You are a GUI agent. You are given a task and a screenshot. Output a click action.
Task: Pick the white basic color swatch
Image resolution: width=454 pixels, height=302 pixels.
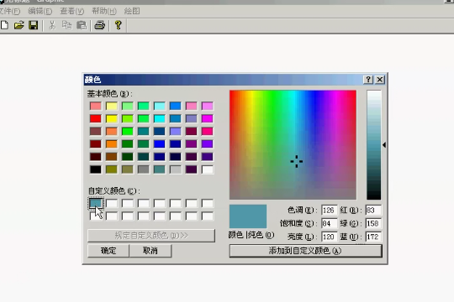coord(207,169)
